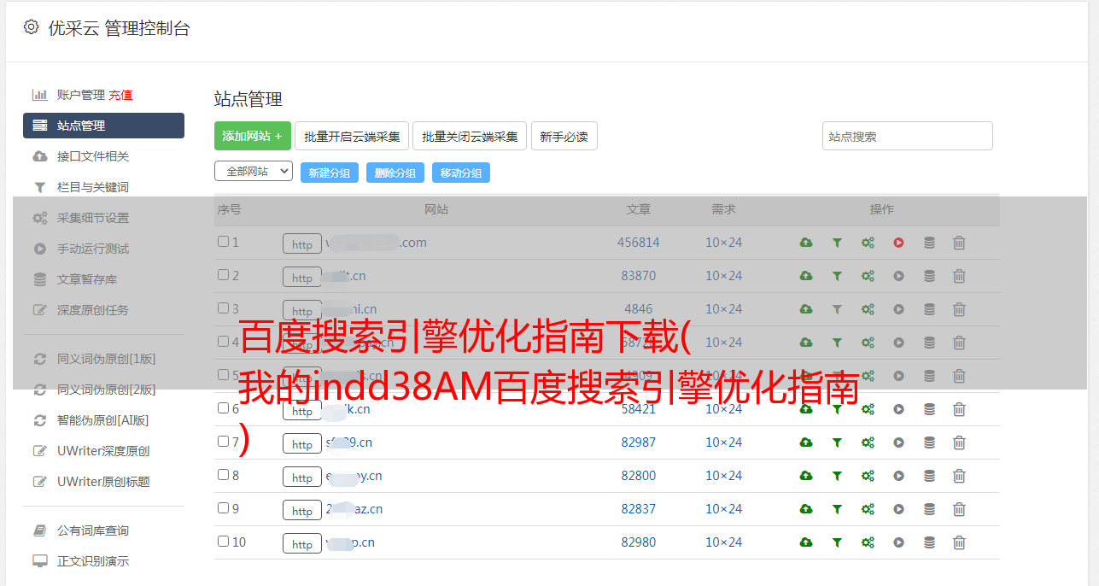Click the settings gear icon in the header

(x=31, y=27)
